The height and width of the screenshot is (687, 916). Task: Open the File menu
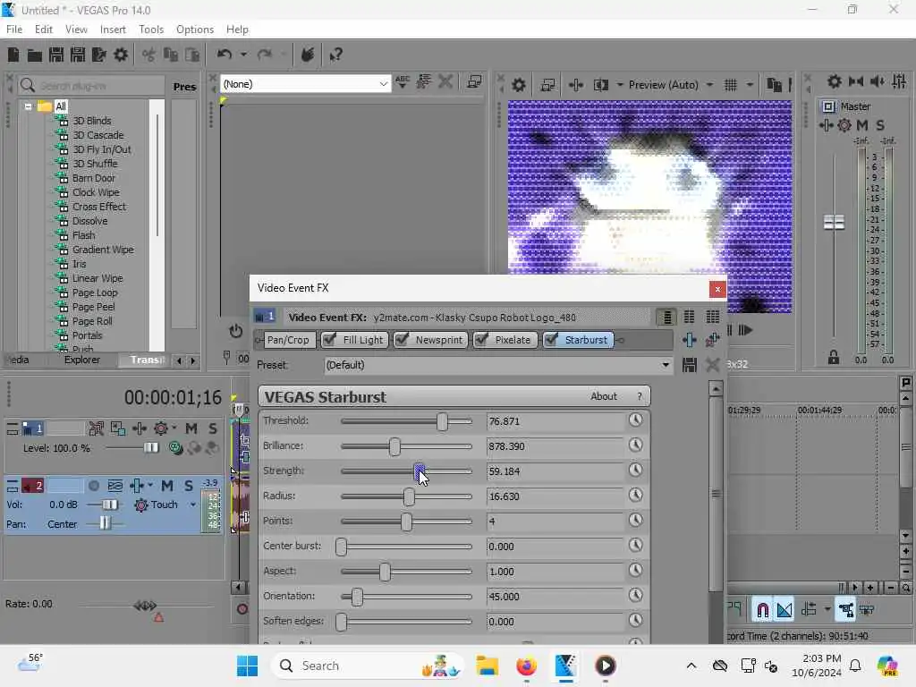(14, 30)
